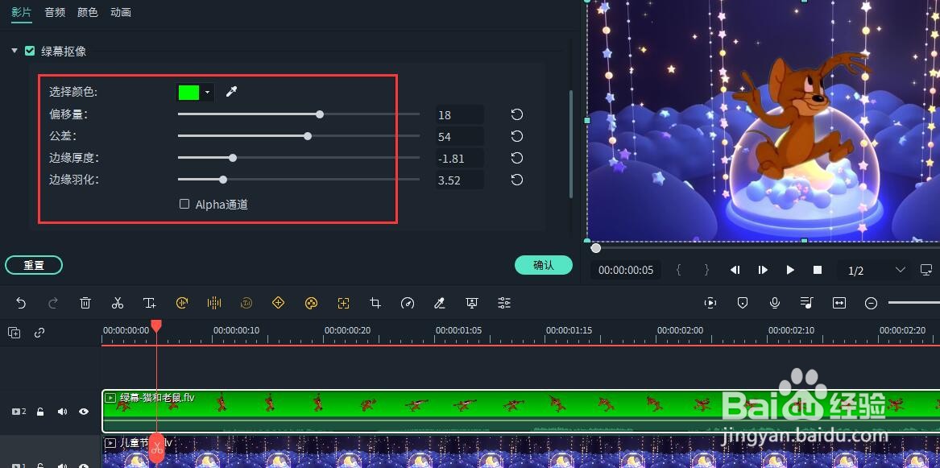Enable the Alpha通道 checkbox

pyautogui.click(x=184, y=204)
